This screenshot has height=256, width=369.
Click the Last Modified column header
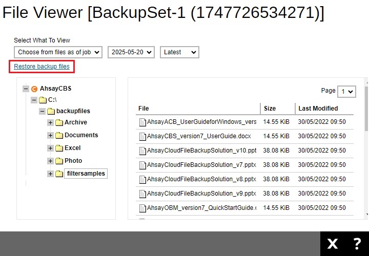pyautogui.click(x=318, y=109)
